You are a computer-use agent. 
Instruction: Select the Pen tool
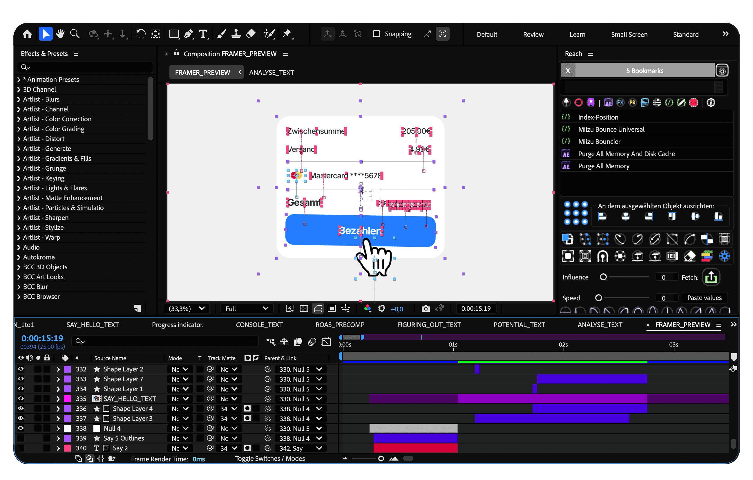[188, 34]
